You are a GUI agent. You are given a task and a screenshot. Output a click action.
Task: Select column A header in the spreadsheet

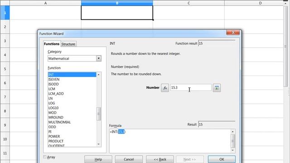(45, 3)
